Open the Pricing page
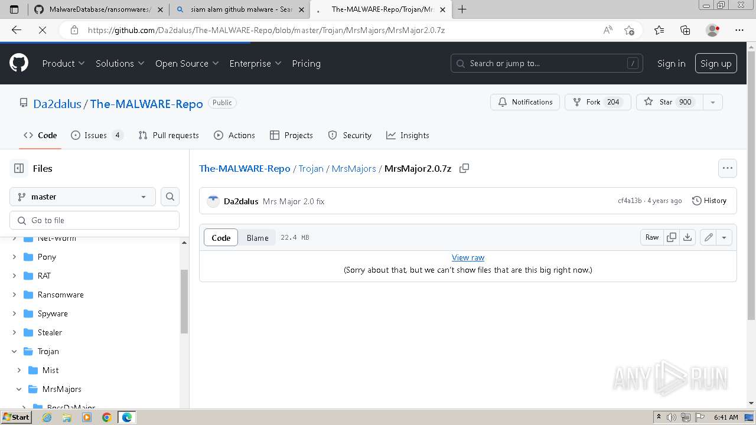Viewport: 756px width, 425px height. (306, 63)
